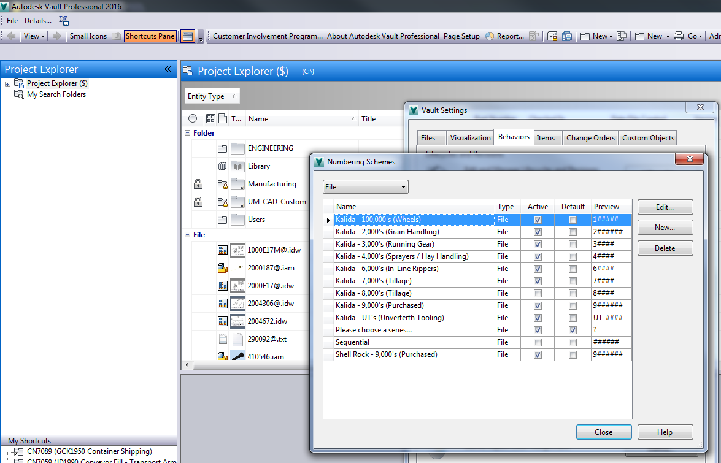Open the Report tool on the toolbar
Image resolution: width=721 pixels, height=463 pixels.
pyautogui.click(x=507, y=36)
